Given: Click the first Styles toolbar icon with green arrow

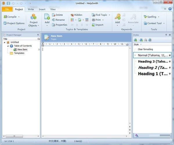Looking at the screenshot, I should (135, 40).
